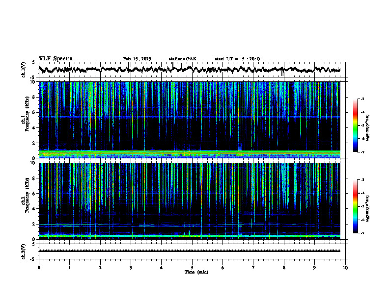This screenshot has width=389, height=300.
Task: Click the VLF Spectra title text
Action: (56, 59)
